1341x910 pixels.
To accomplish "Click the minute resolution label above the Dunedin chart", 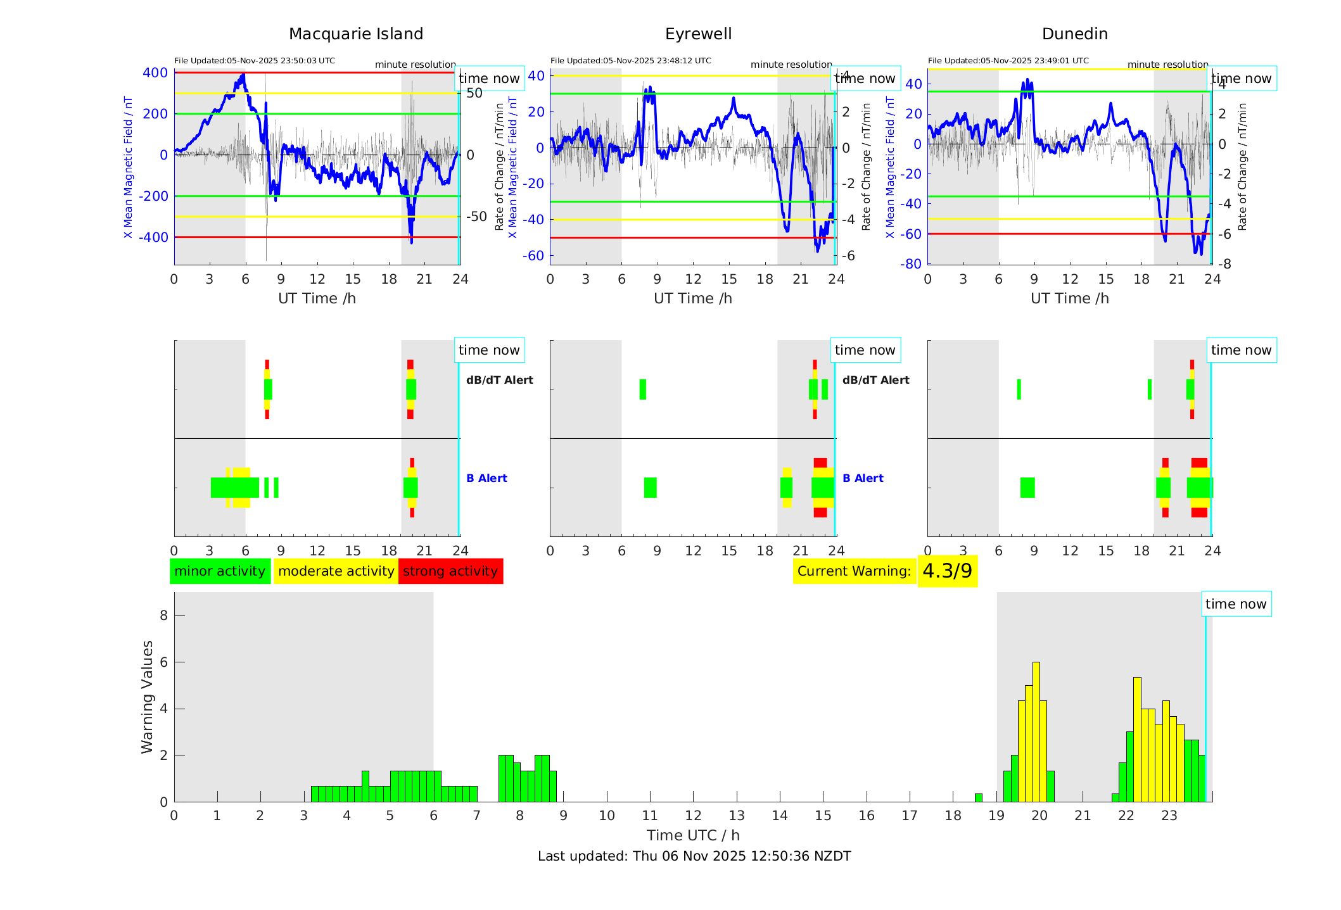I will (1167, 65).
